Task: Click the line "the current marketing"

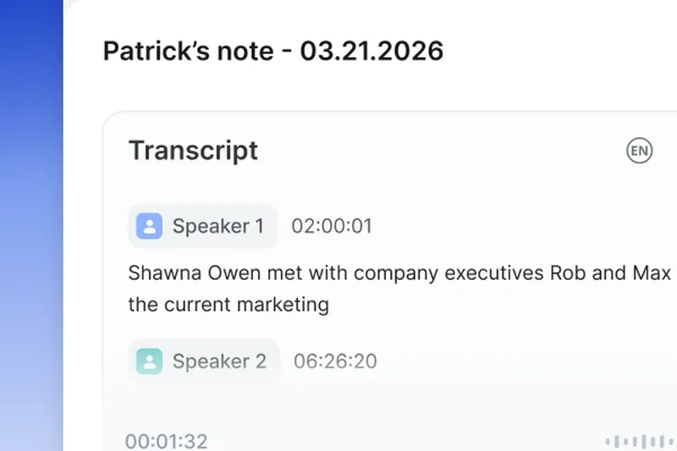Action: point(228,304)
